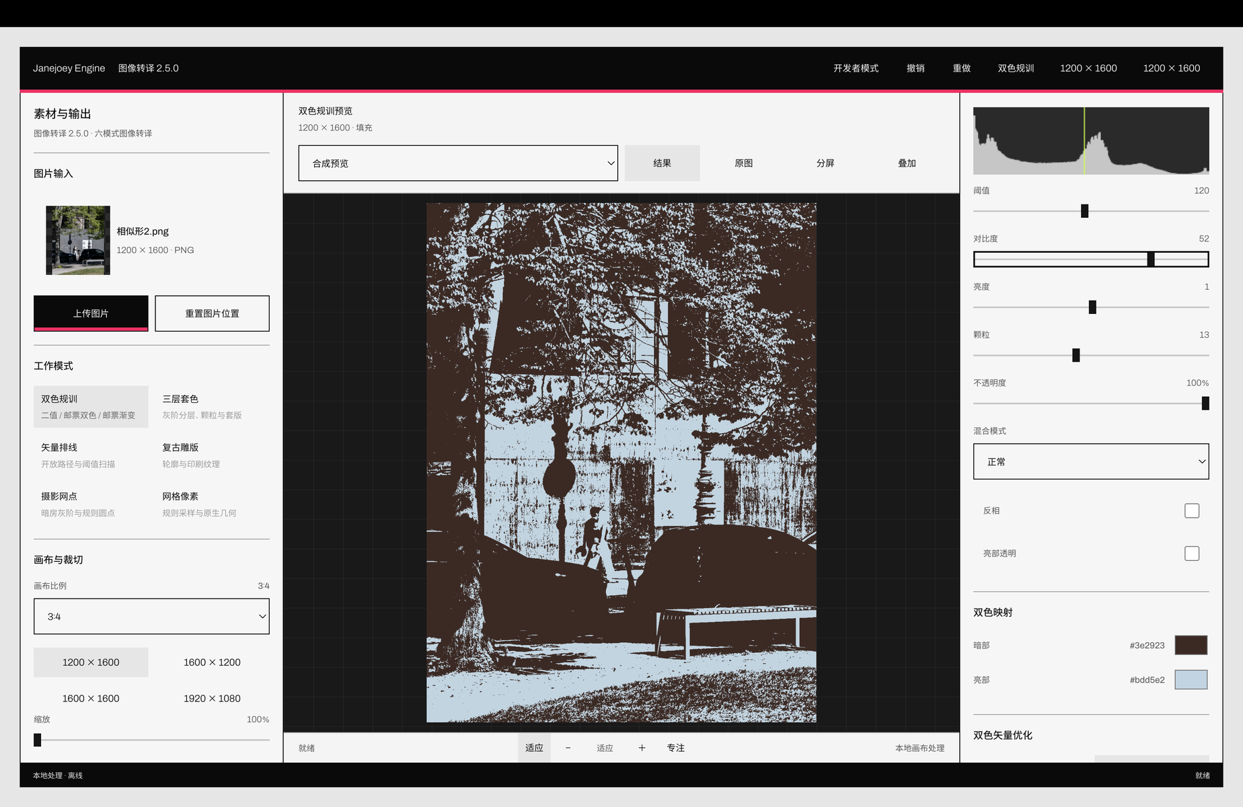
Task: Expand the 混合模式 正常 dropdown
Action: [1091, 461]
